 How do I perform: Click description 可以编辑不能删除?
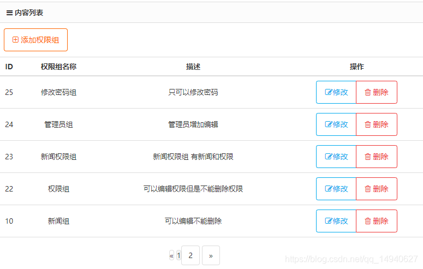click(x=193, y=221)
